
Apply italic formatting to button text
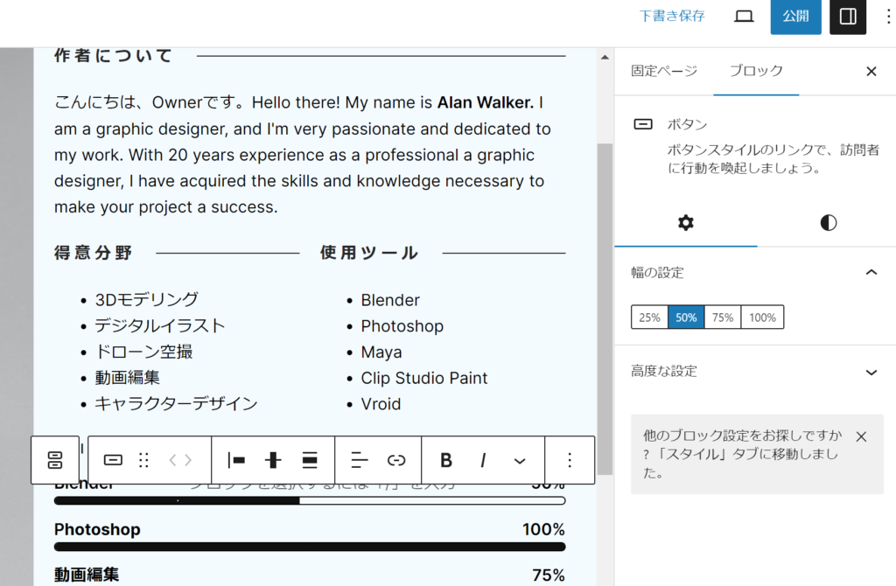pyautogui.click(x=482, y=460)
